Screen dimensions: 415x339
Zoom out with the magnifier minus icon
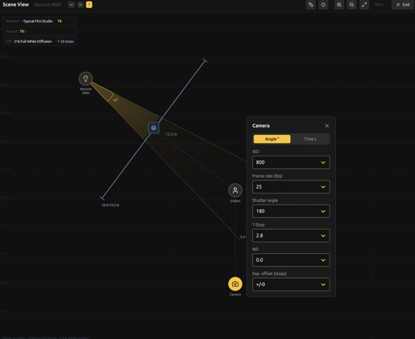[x=352, y=4]
